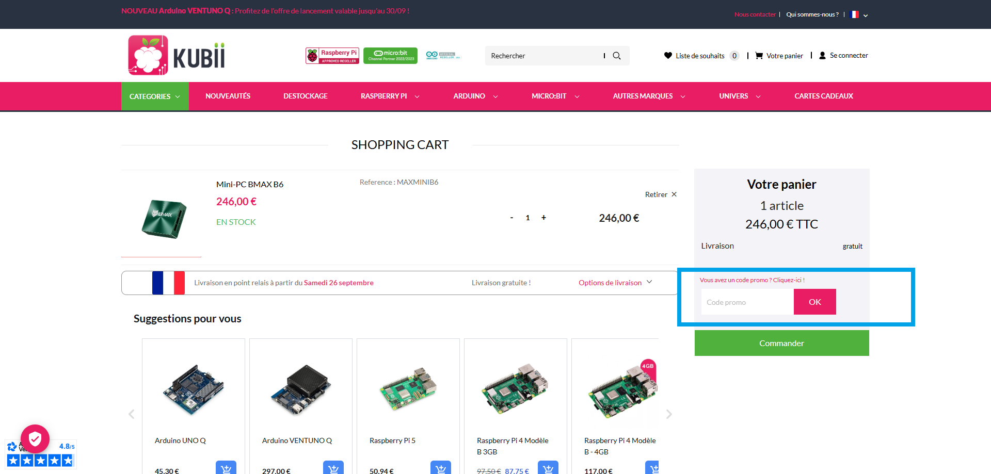Expand the UNIVERS menu
991x474 pixels.
[x=740, y=96]
